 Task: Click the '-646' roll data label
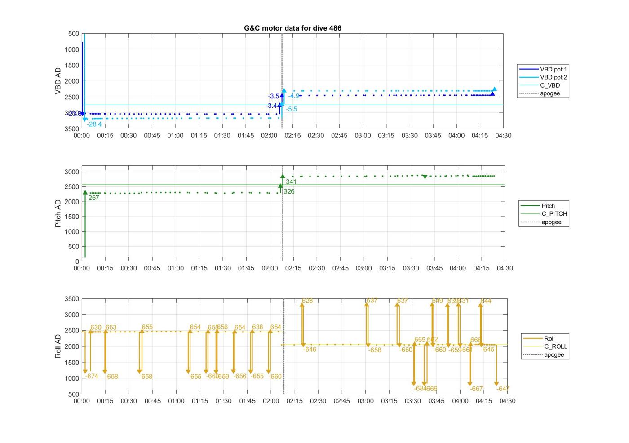(310, 349)
